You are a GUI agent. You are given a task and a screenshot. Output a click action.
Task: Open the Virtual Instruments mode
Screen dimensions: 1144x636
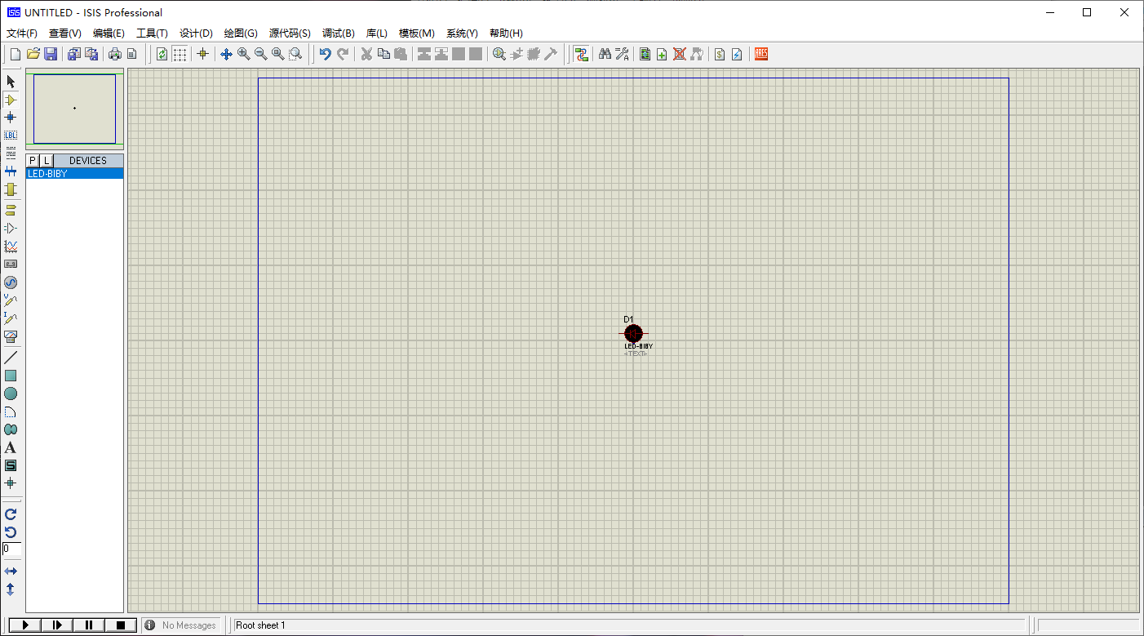point(11,336)
